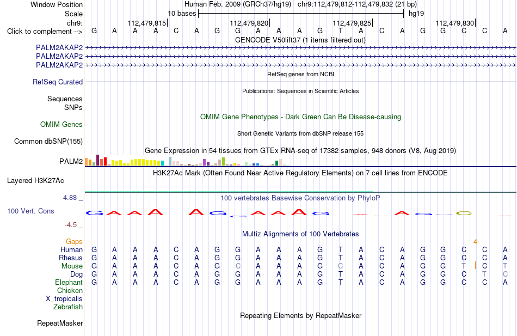Viewport: 517px width, 336px height.
Task: Open the H3K27Ac Mark ENCODE title
Action: click(x=300, y=173)
